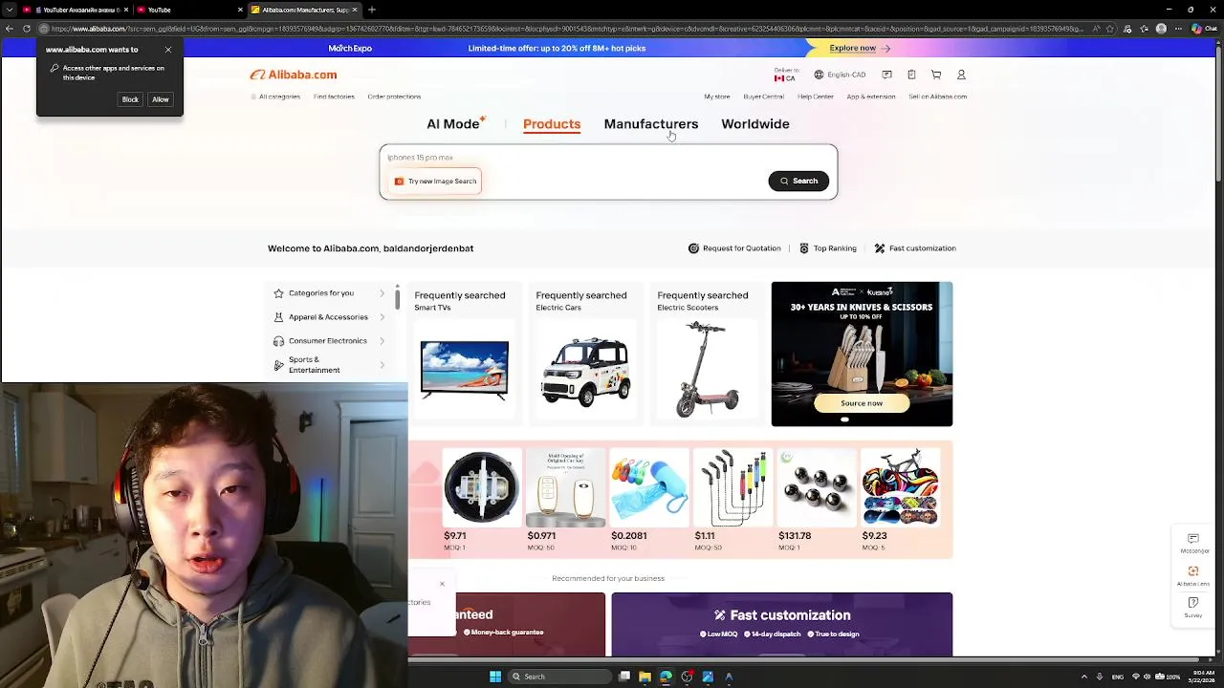The width and height of the screenshot is (1224, 688).
Task: Open Messenger in the floating sidebar
Action: point(1193,543)
